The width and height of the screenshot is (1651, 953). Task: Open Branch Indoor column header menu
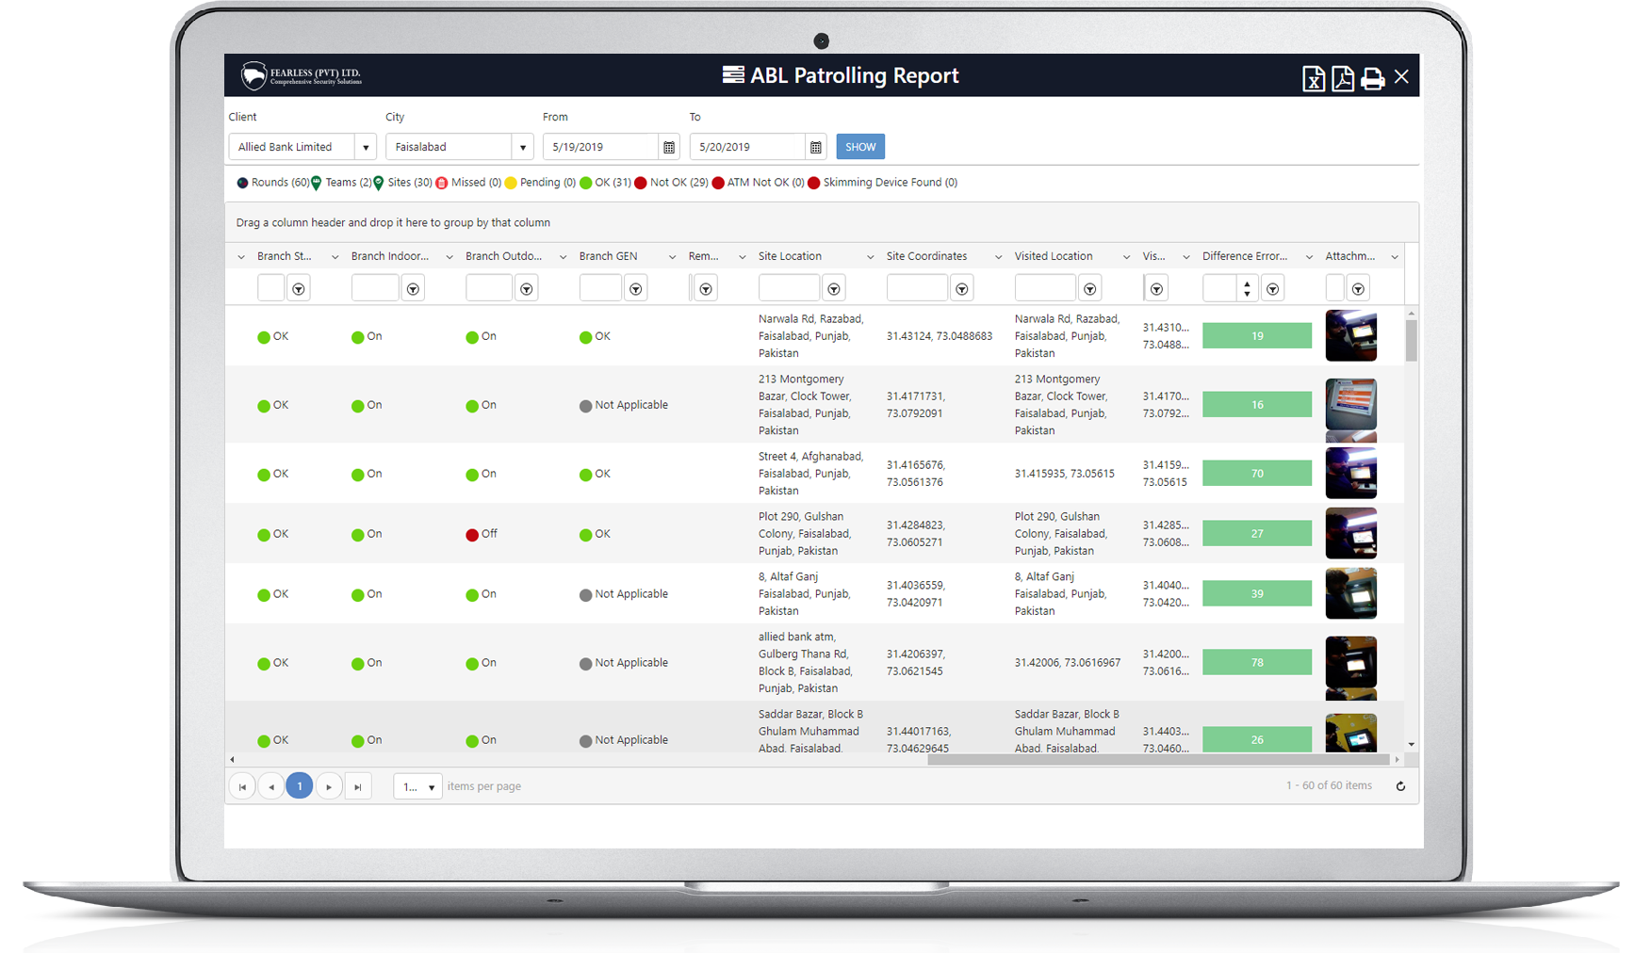[x=450, y=257]
